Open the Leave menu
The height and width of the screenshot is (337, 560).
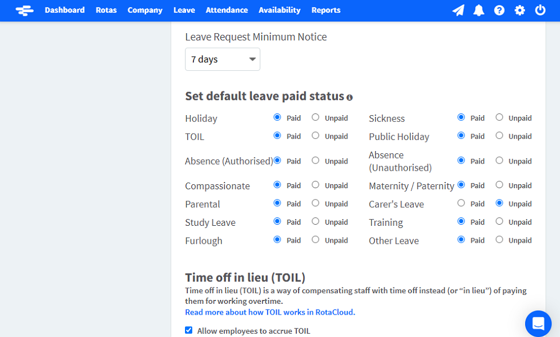[x=184, y=10]
